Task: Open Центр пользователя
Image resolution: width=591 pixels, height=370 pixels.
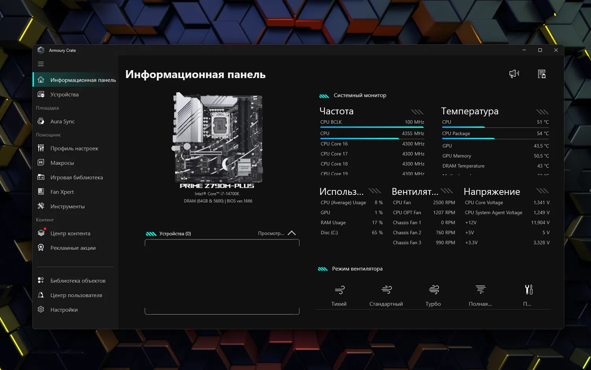Action: click(75, 295)
